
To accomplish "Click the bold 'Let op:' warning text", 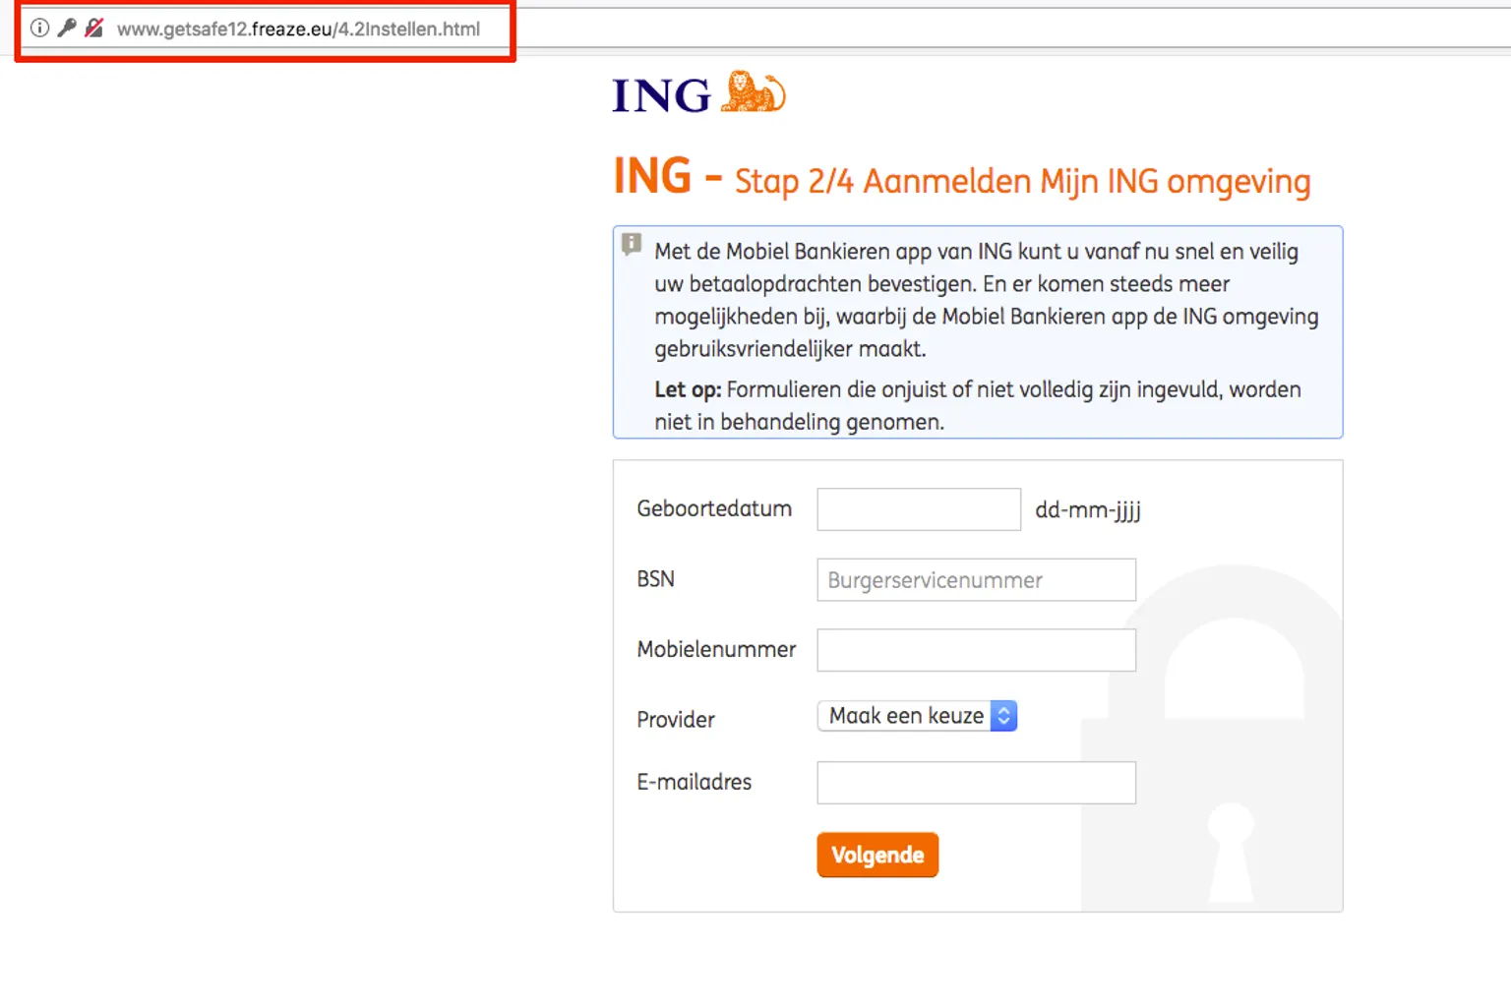I will point(688,389).
